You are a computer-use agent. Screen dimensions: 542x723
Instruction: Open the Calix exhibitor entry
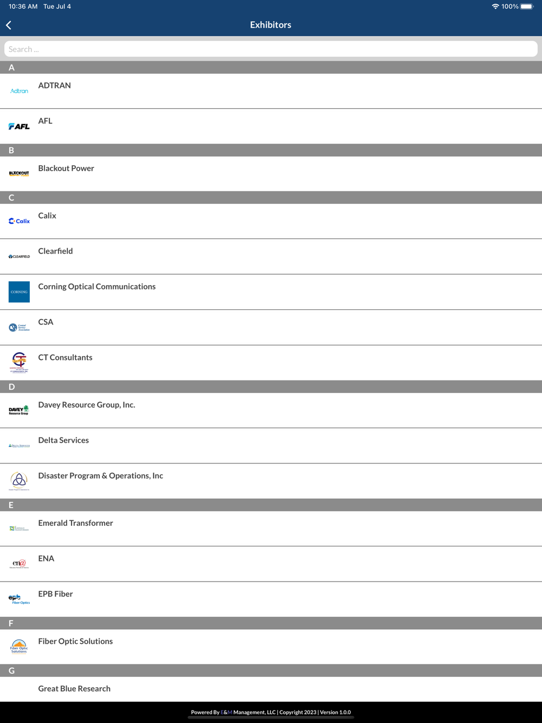coord(271,221)
